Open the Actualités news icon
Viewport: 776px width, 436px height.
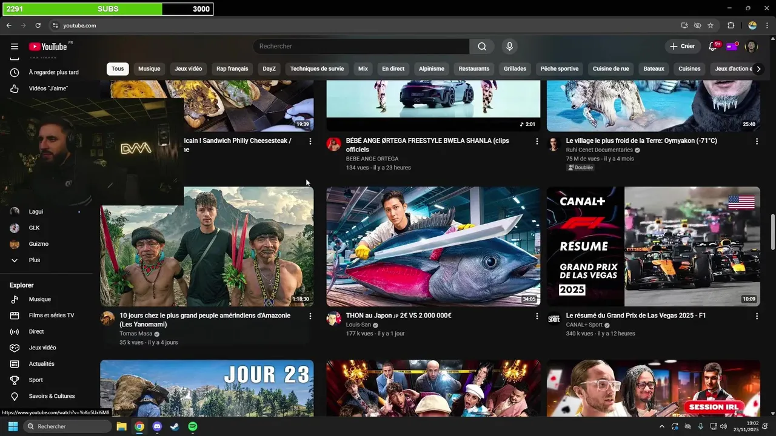coord(15,364)
